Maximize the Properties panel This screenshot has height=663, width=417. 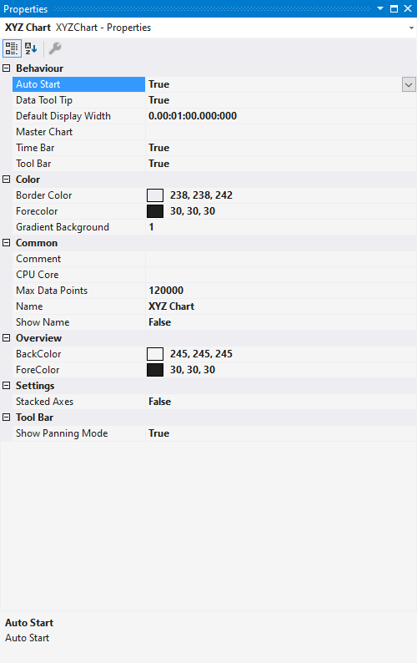click(394, 8)
